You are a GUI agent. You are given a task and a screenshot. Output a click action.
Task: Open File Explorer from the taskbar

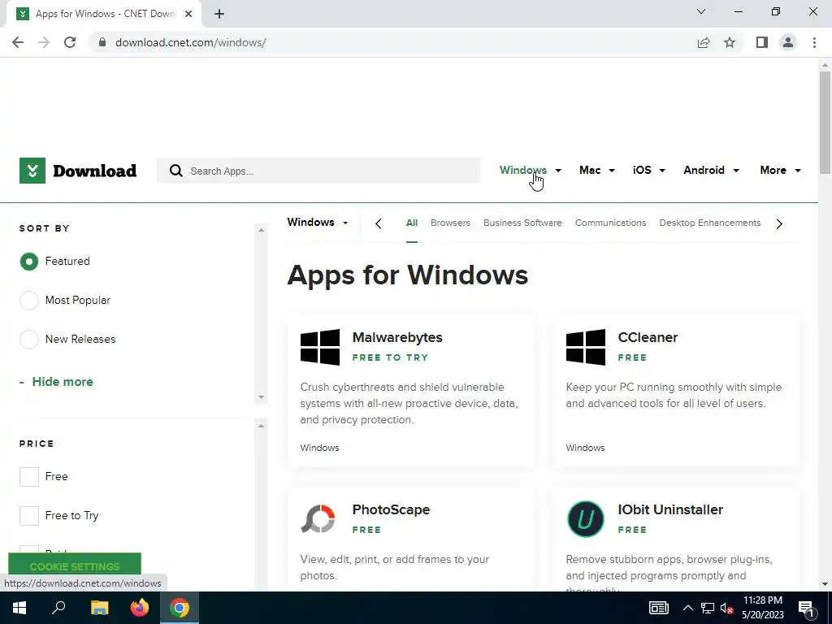[99, 608]
